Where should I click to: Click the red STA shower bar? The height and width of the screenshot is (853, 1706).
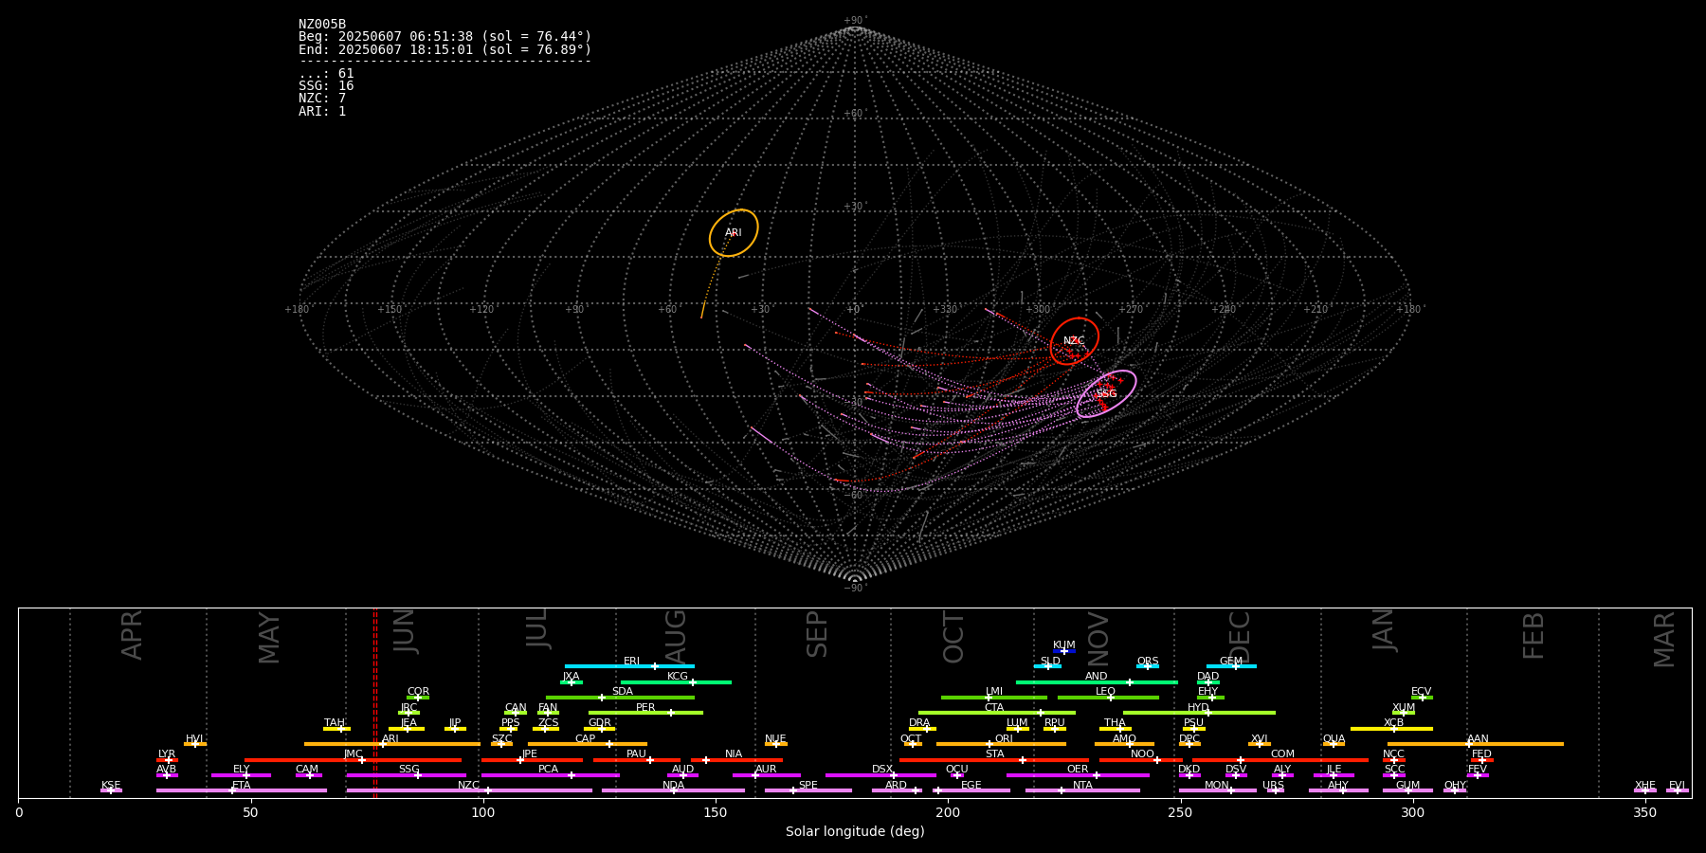pos(994,759)
